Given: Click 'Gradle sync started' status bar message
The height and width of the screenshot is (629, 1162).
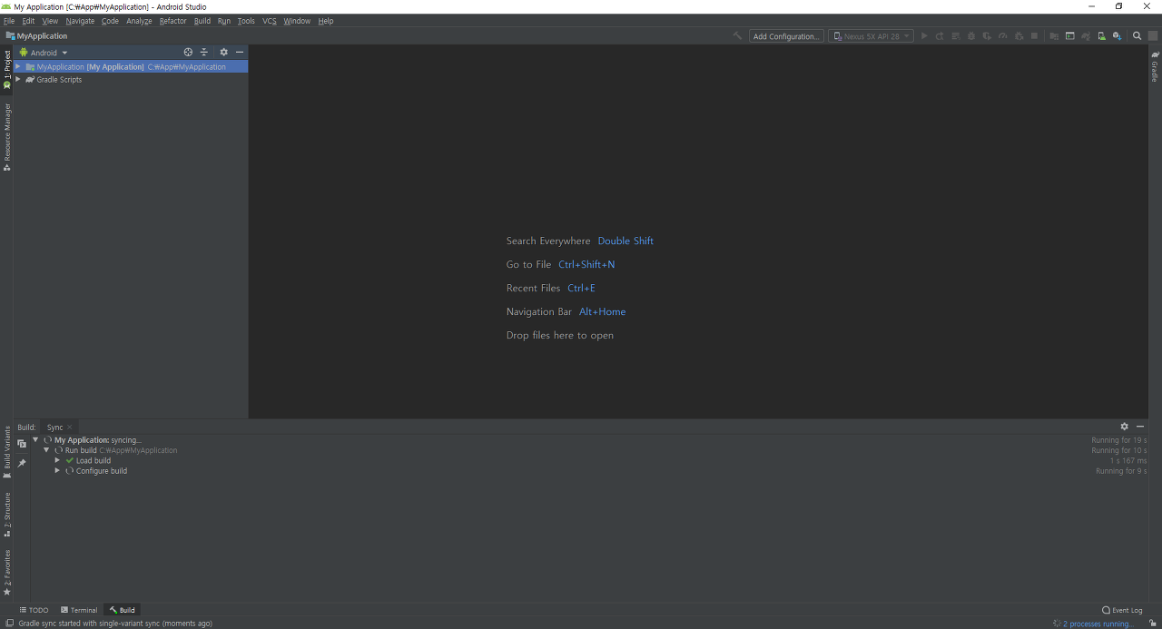Looking at the screenshot, I should [115, 624].
